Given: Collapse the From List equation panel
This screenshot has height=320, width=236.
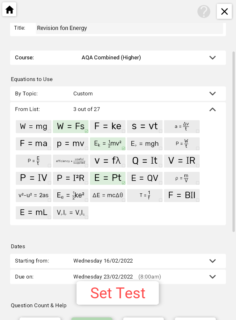Looking at the screenshot, I should [x=212, y=109].
